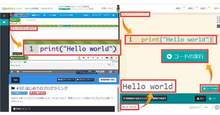Click the Tips button

[15, 80]
